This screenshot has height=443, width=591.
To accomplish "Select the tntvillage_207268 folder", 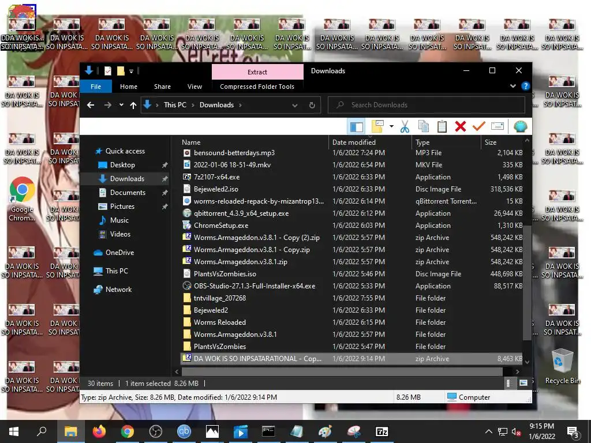I will coord(353,298).
